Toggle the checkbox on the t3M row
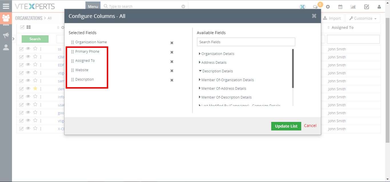This screenshot has height=182, width=390. pyautogui.click(x=21, y=57)
